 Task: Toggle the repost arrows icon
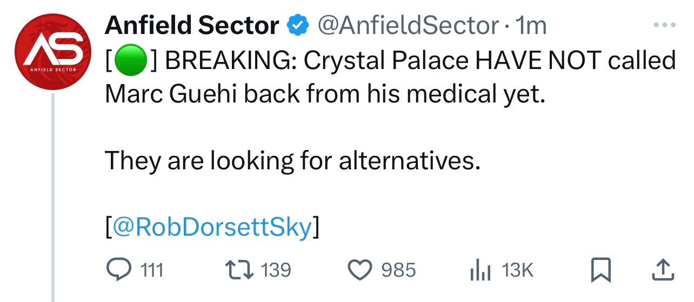tap(241, 270)
